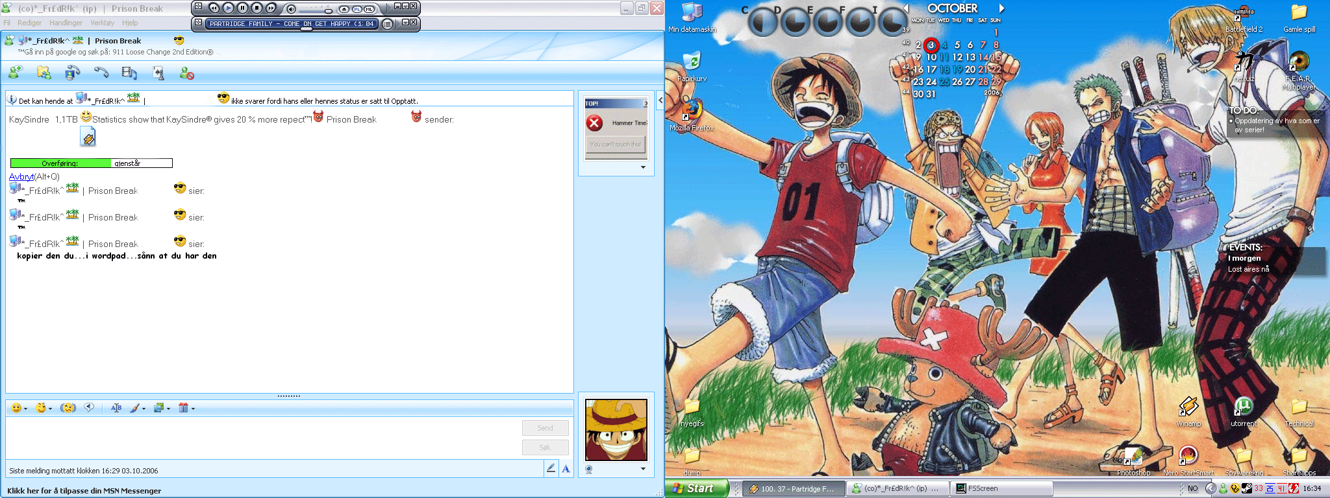Switch to text typing mode
The width and height of the screenshot is (1330, 498).
pos(566,468)
